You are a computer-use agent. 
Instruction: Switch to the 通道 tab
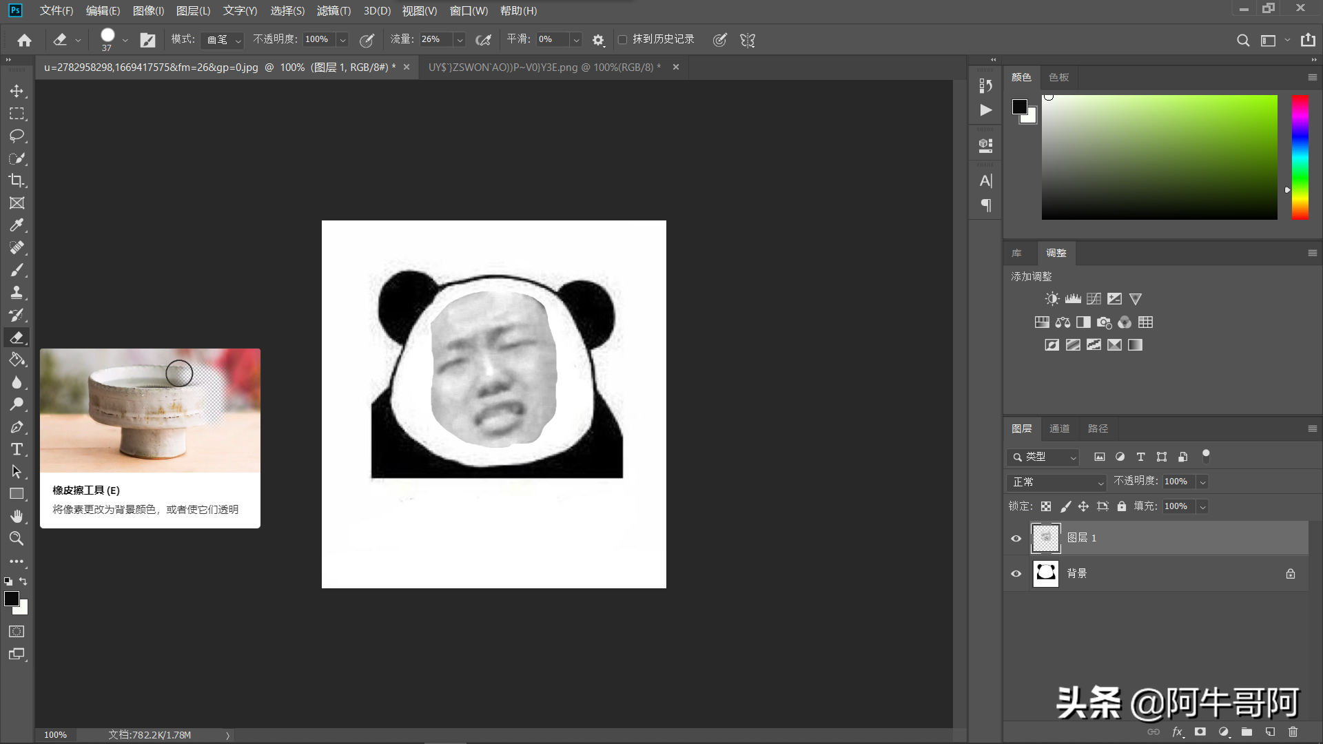(x=1059, y=428)
